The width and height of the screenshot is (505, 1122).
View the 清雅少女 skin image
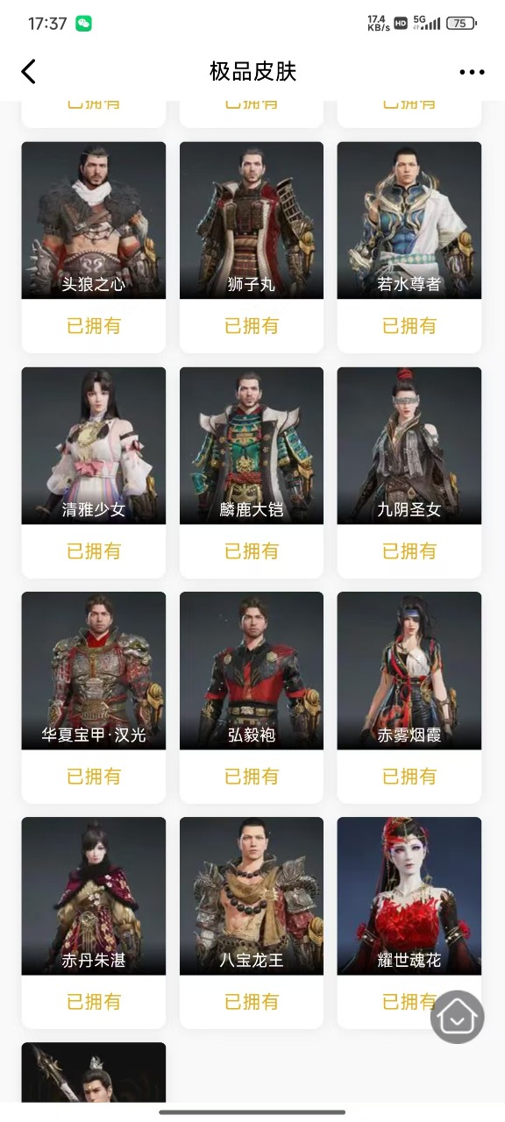point(94,445)
